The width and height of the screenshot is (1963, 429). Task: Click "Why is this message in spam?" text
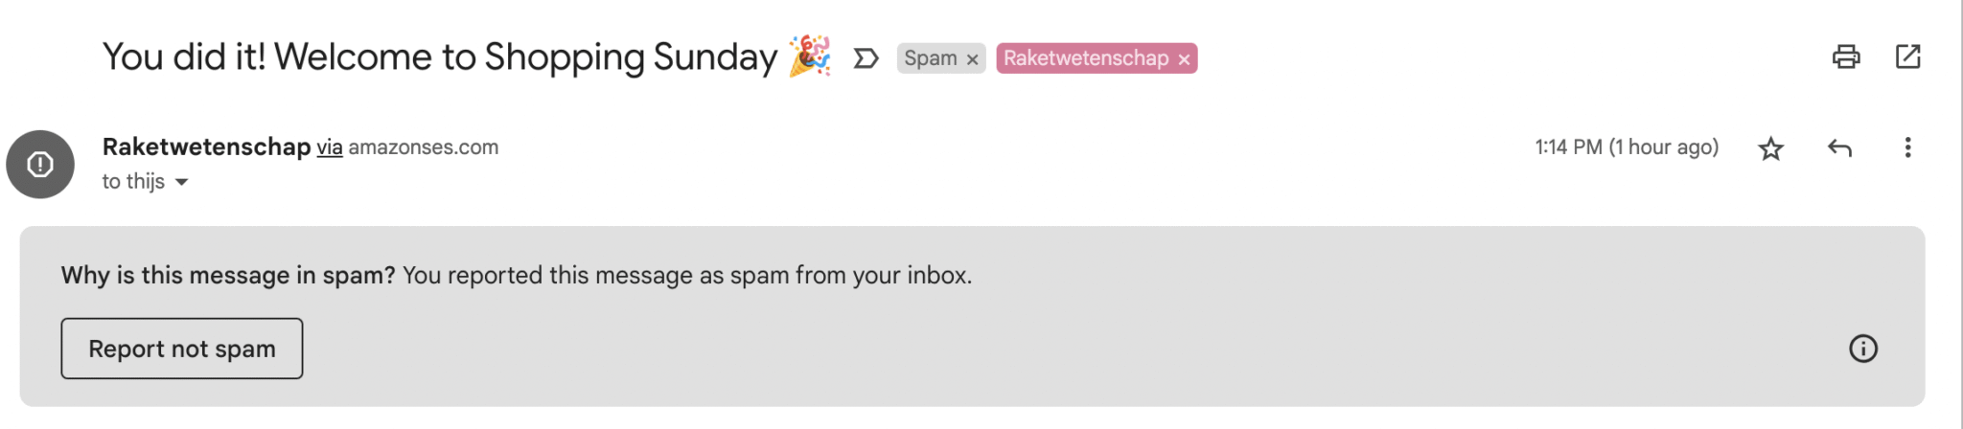pos(228,276)
